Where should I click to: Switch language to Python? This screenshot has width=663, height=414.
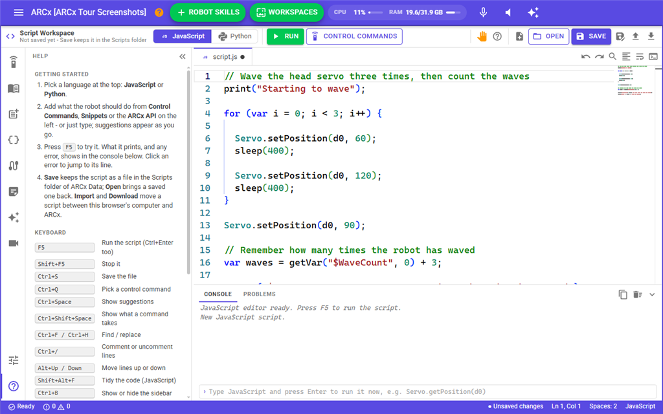[x=234, y=36]
